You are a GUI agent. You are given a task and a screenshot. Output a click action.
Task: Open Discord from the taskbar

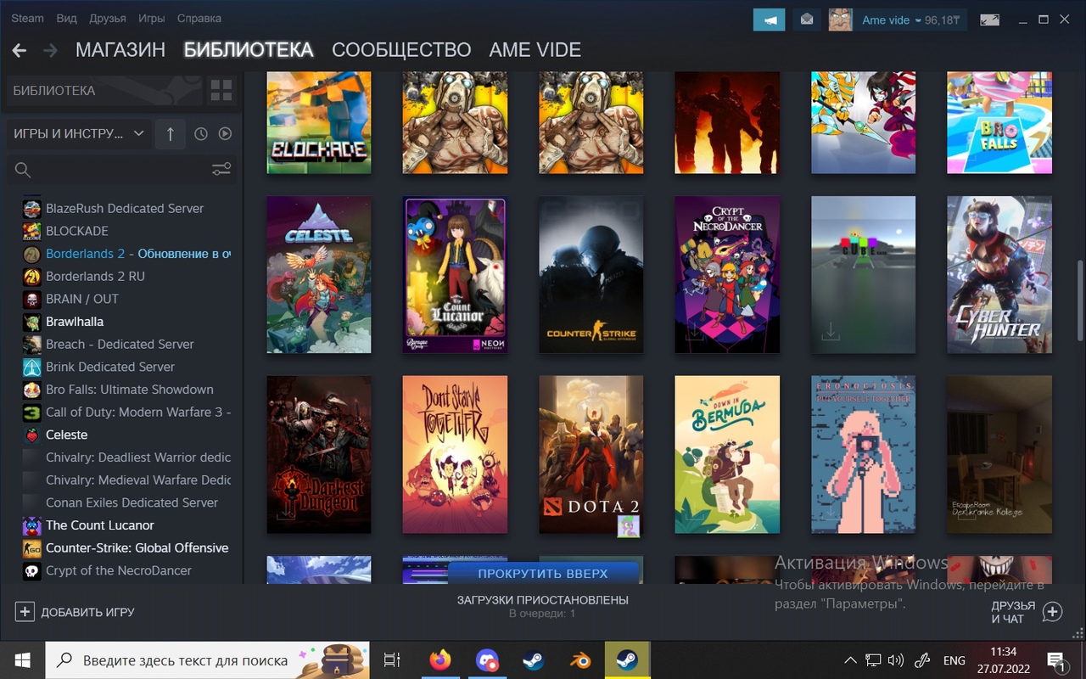coord(487,659)
